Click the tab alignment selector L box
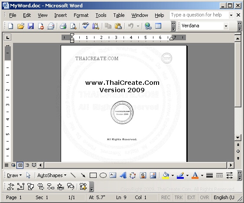This screenshot has height=203, width=244. pyautogui.click(x=8, y=38)
